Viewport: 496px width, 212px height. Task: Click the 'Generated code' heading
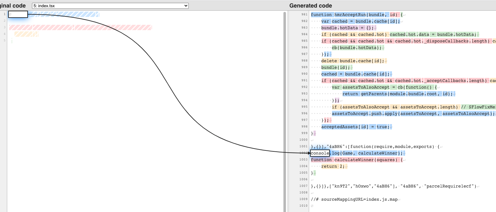click(310, 6)
